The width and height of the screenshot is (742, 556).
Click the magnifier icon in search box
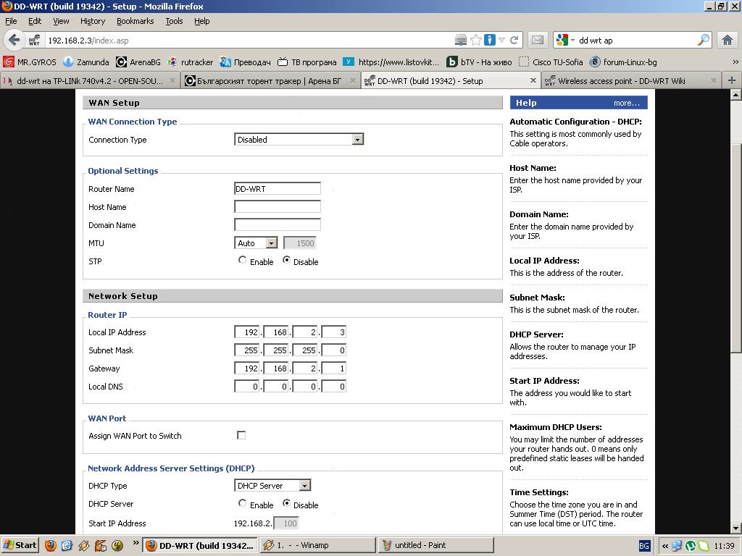pyautogui.click(x=703, y=41)
